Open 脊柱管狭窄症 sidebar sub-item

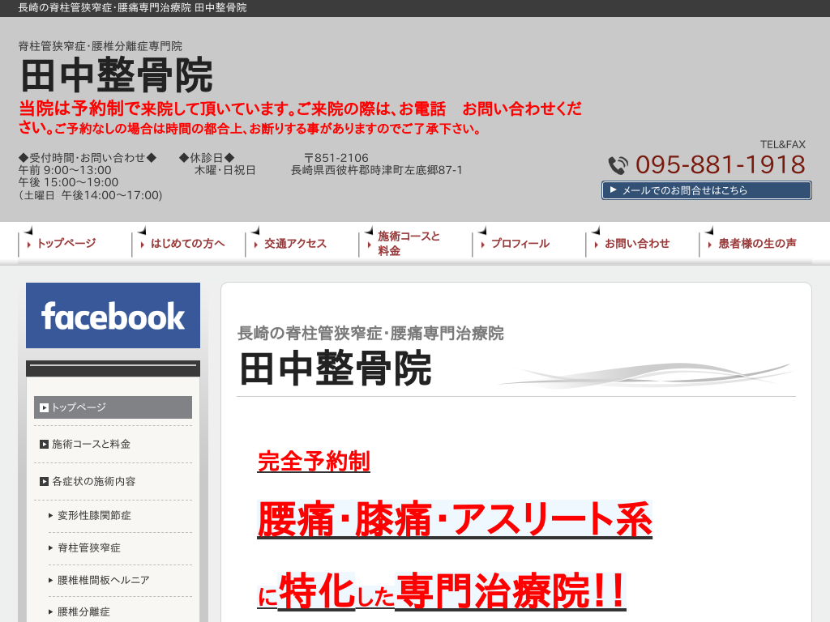89,547
